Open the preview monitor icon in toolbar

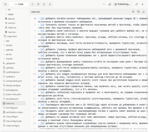coord(5,4)
